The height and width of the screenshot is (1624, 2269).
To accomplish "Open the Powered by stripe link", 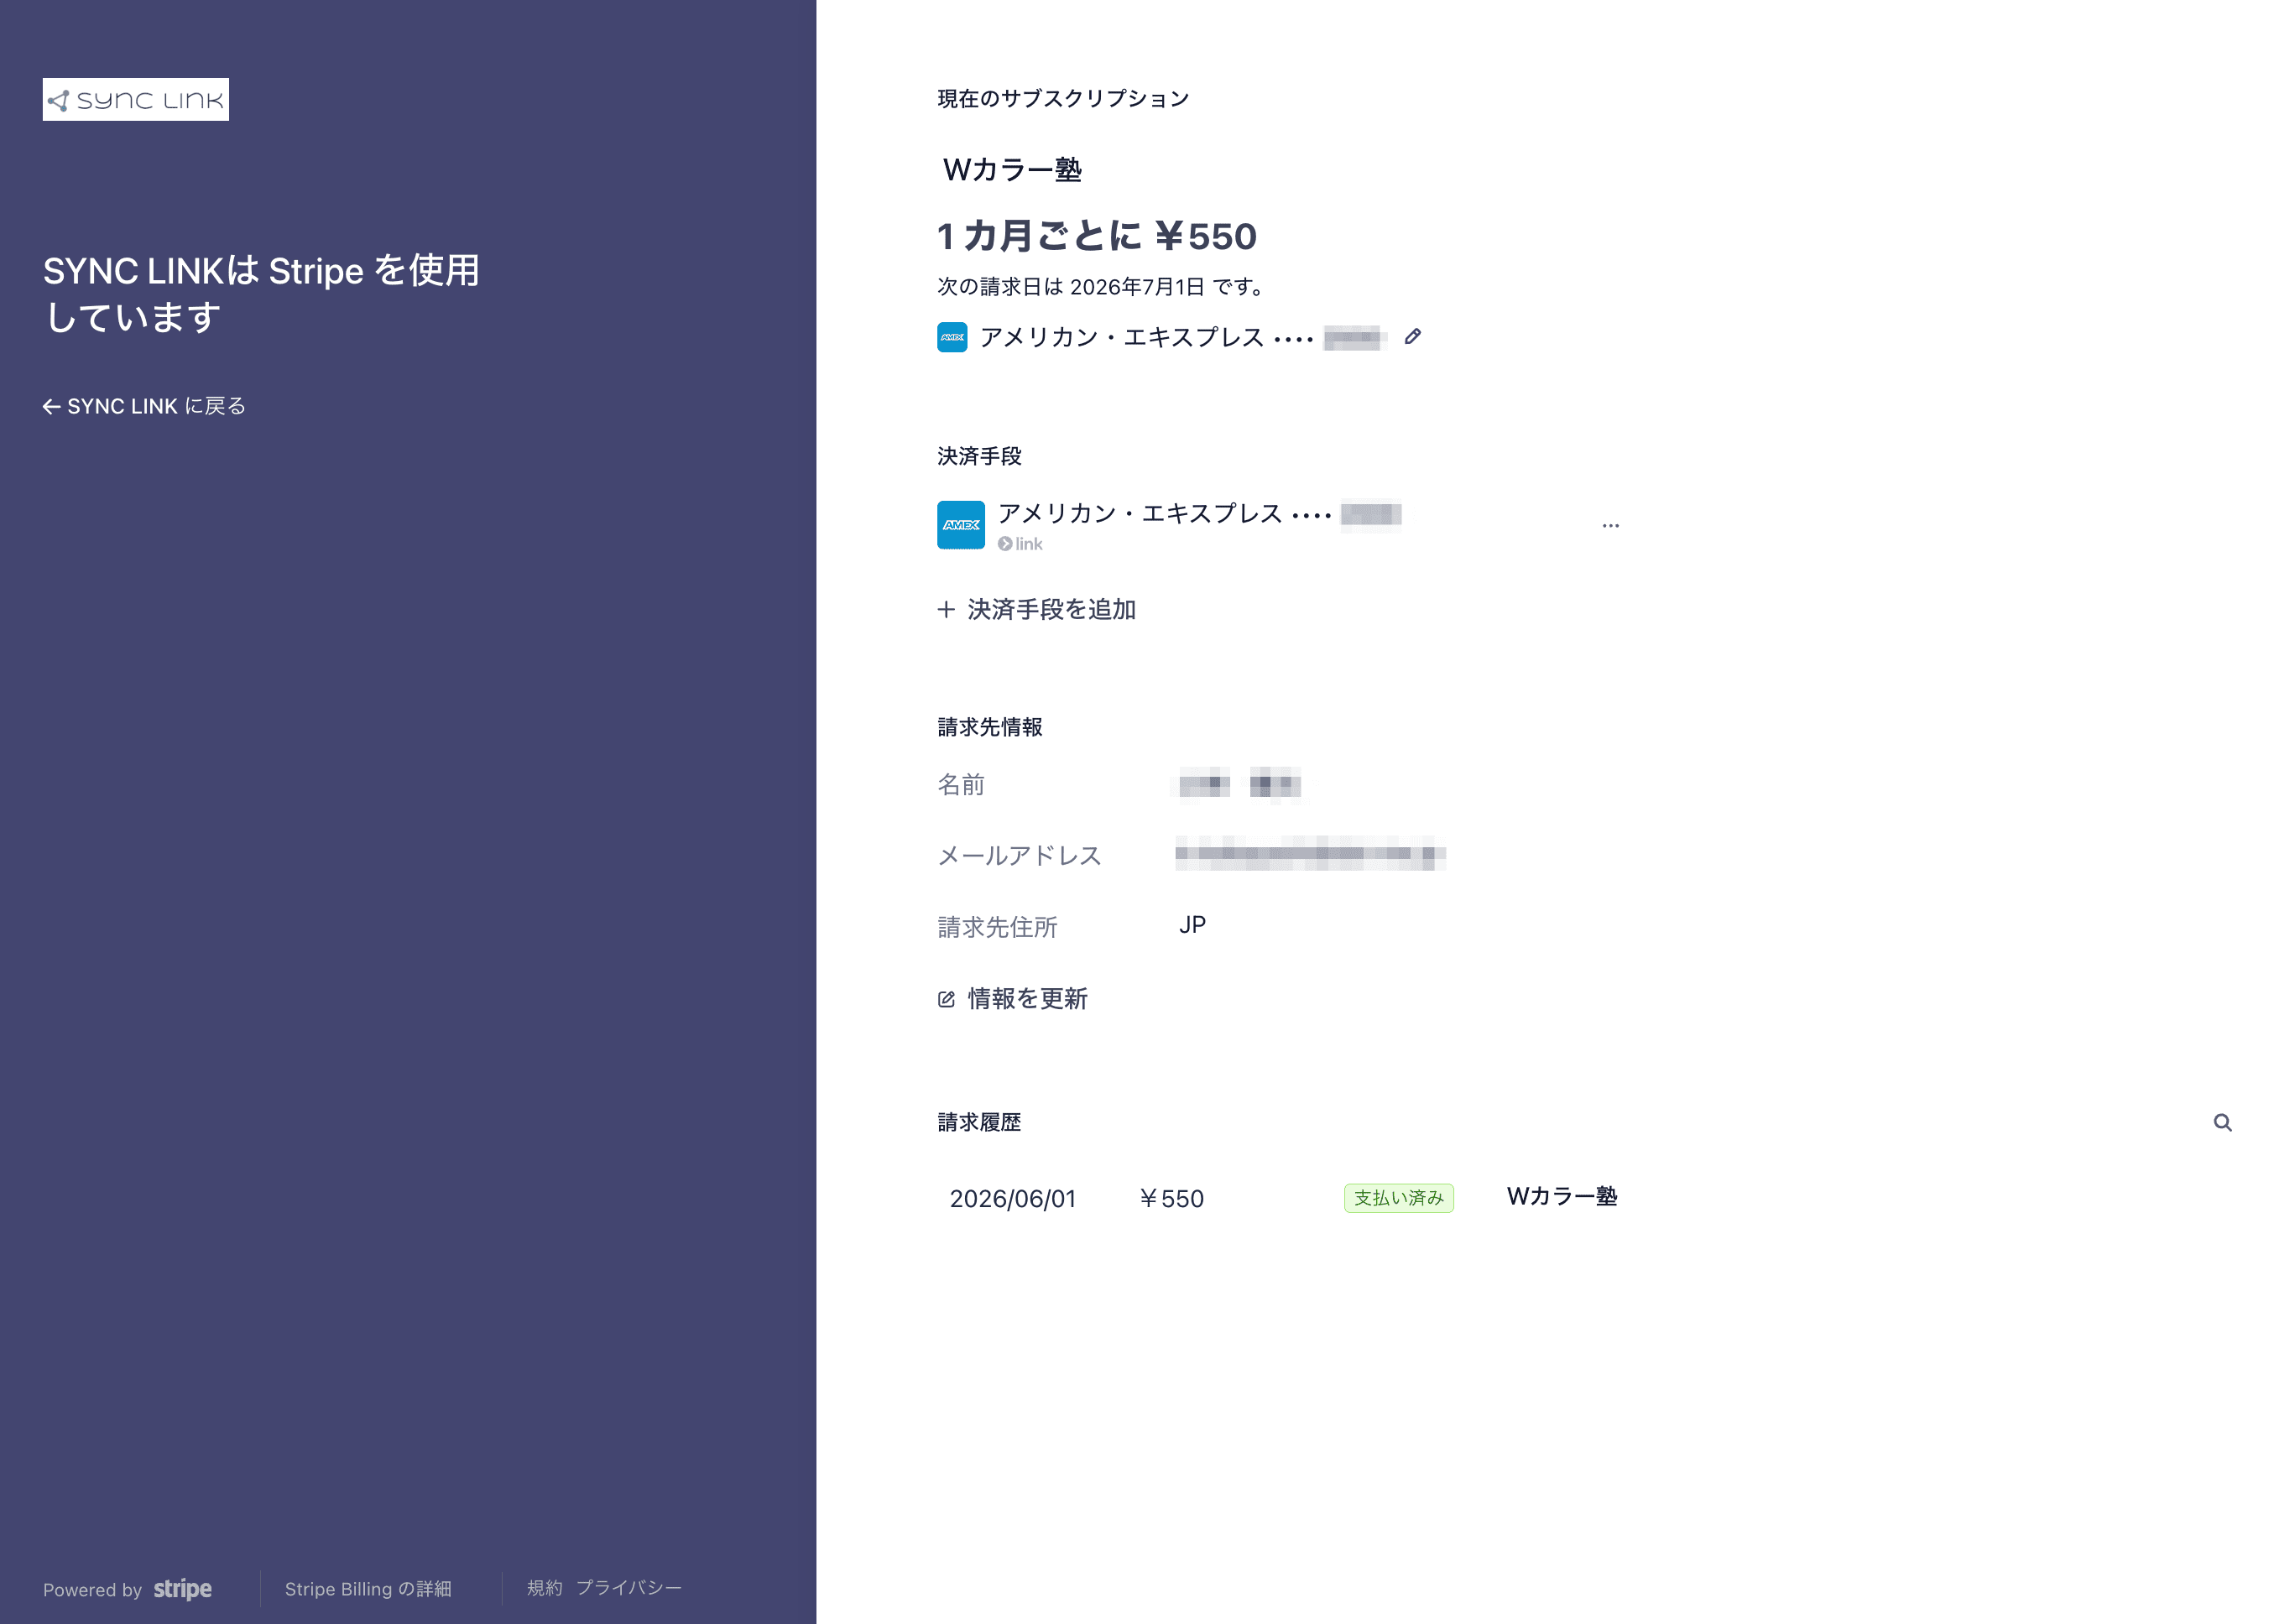I will pyautogui.click(x=127, y=1589).
